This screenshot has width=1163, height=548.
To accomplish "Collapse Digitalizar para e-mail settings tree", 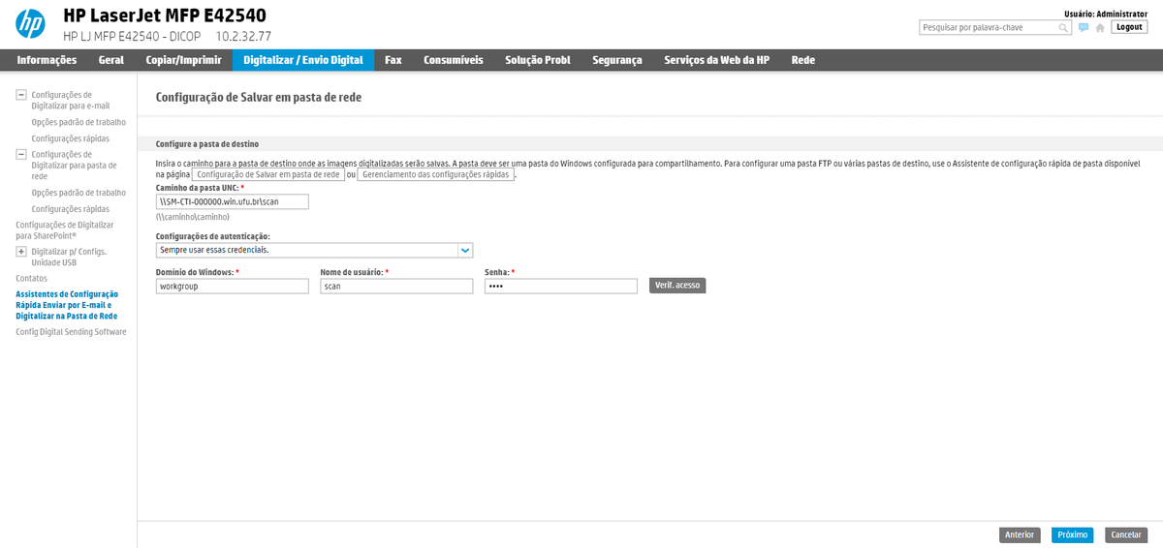I will (x=21, y=95).
